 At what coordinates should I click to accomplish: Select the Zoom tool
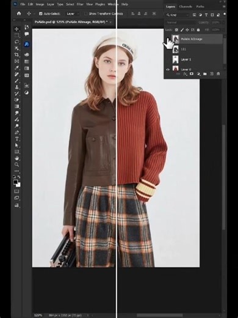[x=16, y=165]
